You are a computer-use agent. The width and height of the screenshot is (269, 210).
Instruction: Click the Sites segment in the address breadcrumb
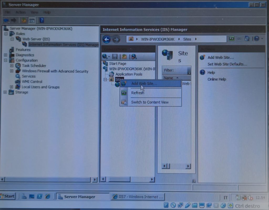pos(187,39)
